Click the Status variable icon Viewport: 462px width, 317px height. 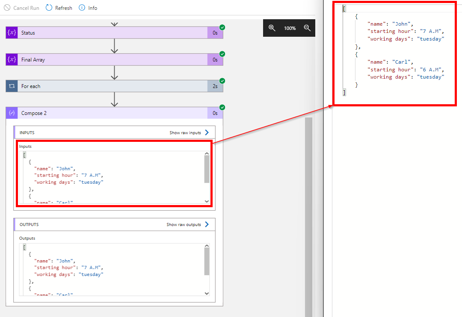click(12, 32)
